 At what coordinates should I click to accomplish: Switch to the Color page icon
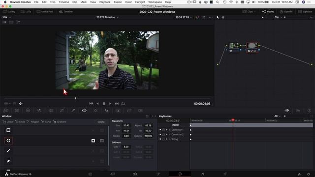180,174
